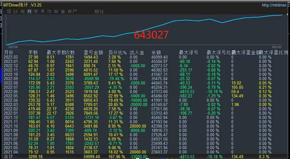
Task: Select the 2022.09 month row cell
Action: tap(11, 79)
